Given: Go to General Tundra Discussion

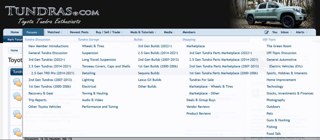Looking at the screenshot, I should 48,53.
